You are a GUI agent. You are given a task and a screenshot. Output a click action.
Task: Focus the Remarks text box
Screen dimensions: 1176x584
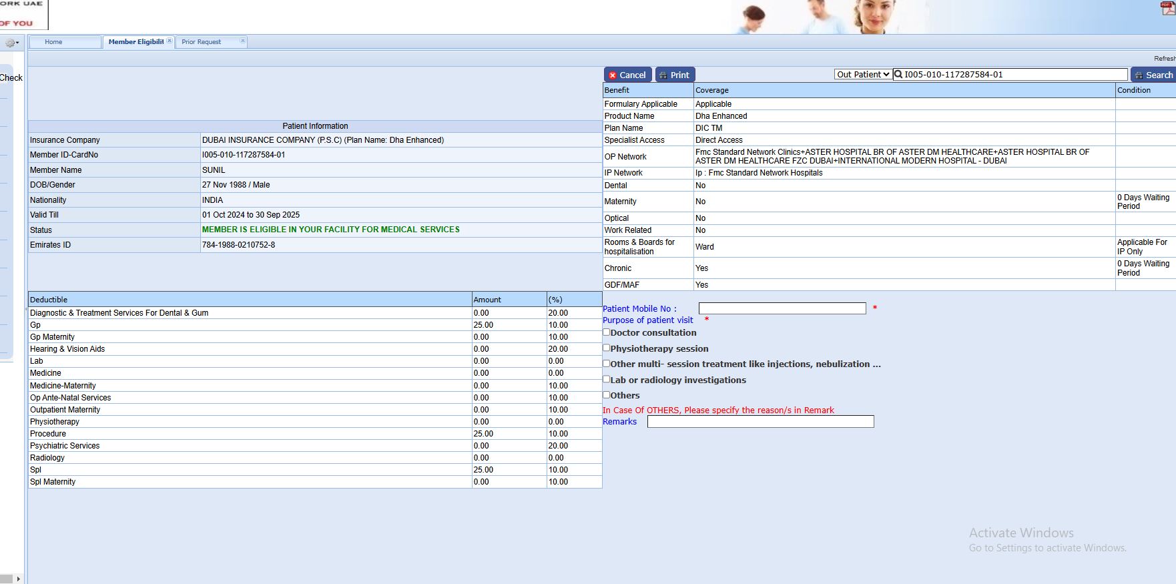760,422
